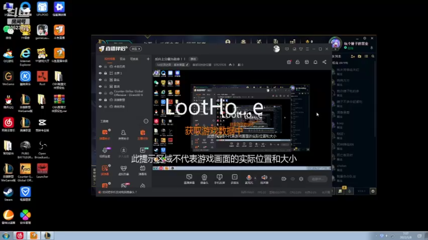Search friends in League client sidebar

tap(373, 57)
